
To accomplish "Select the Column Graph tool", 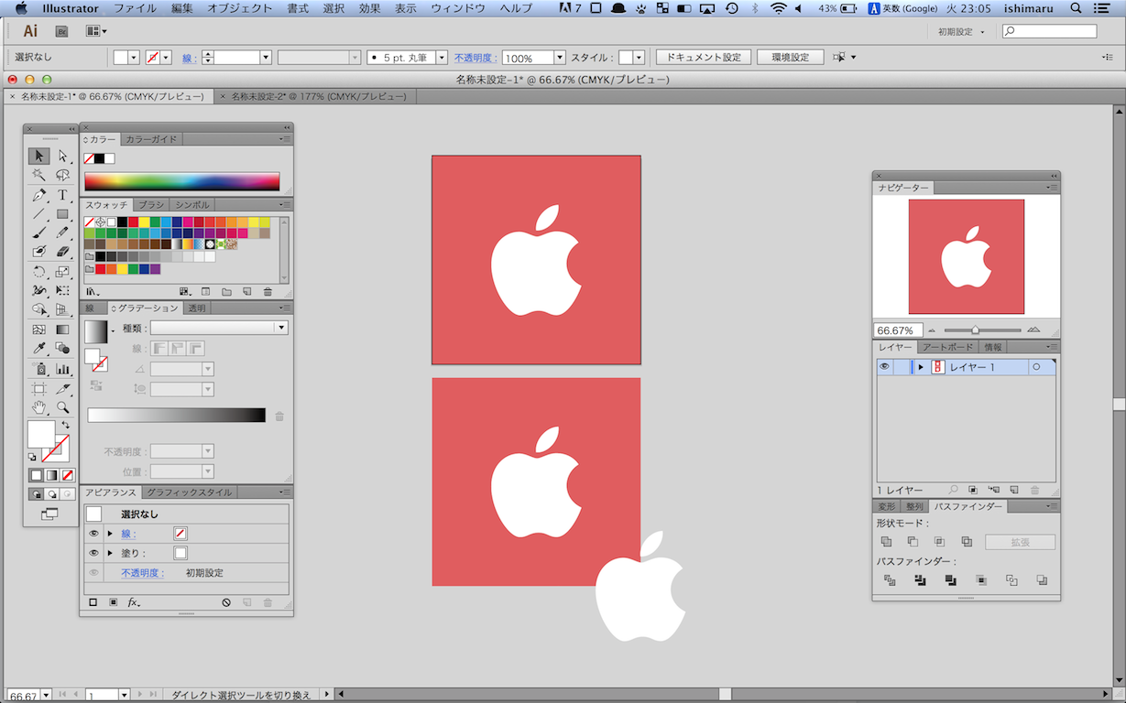I will click(62, 369).
